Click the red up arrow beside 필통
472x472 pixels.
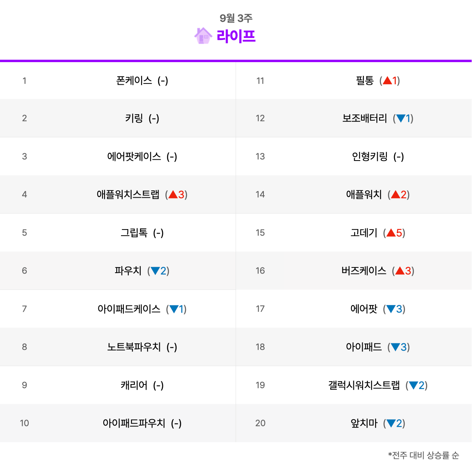point(387,80)
